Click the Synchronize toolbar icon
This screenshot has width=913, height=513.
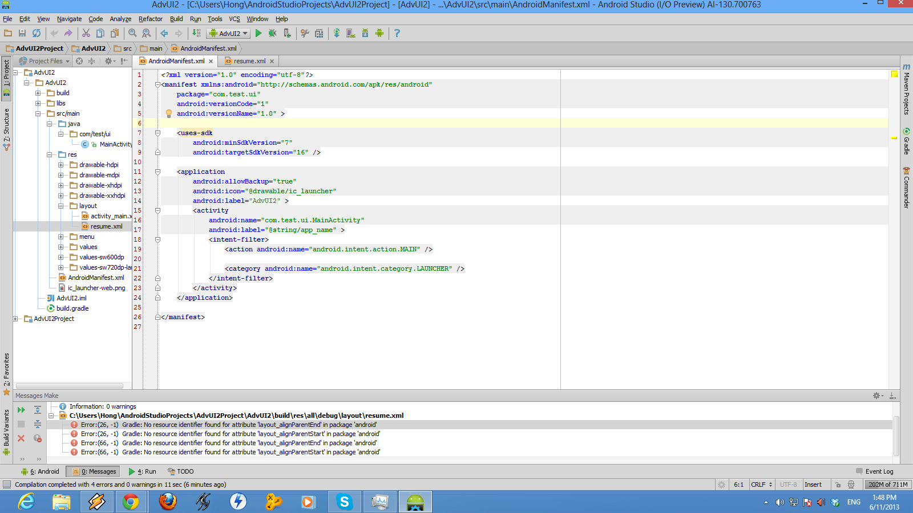37,34
